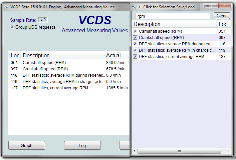
Task: Sort selection list by Description column header
Action: pyautogui.click(x=174, y=24)
